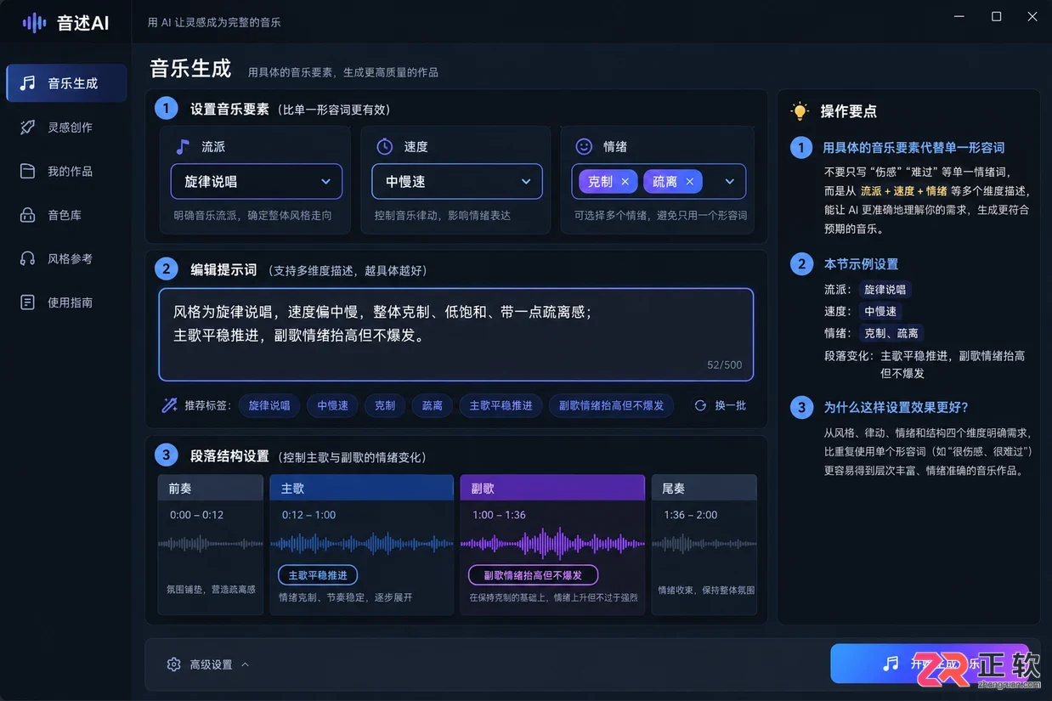This screenshot has width=1052, height=701.
Task: Select the 主歌 section card header
Action: pyautogui.click(x=362, y=488)
